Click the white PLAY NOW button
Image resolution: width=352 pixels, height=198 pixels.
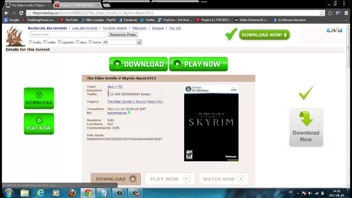170,179
